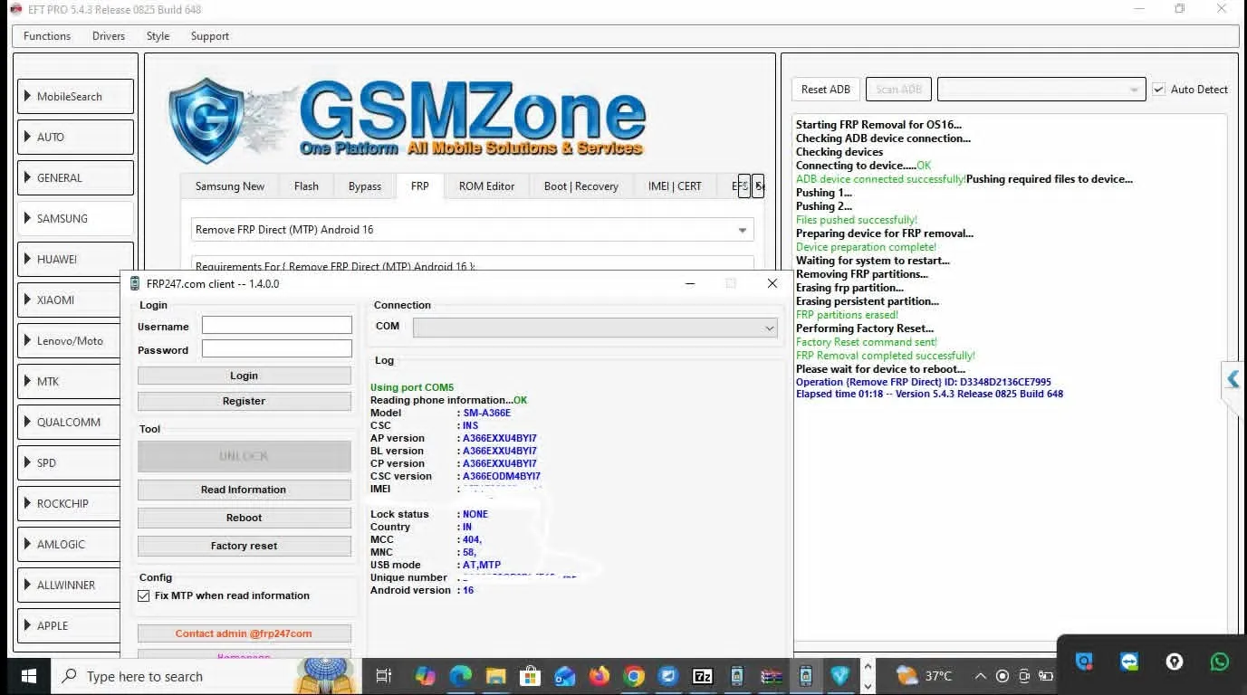Expand the QUALCOMM sidebar section
Image resolution: width=1247 pixels, height=695 pixels.
tap(75, 422)
